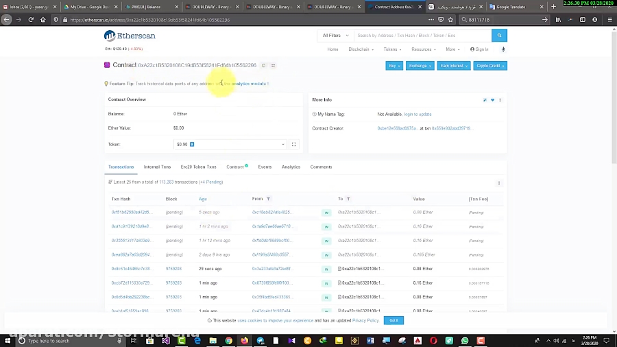The height and width of the screenshot is (347, 617).
Task: Open page actions three-dot menu in address bar
Action: pyautogui.click(x=431, y=20)
